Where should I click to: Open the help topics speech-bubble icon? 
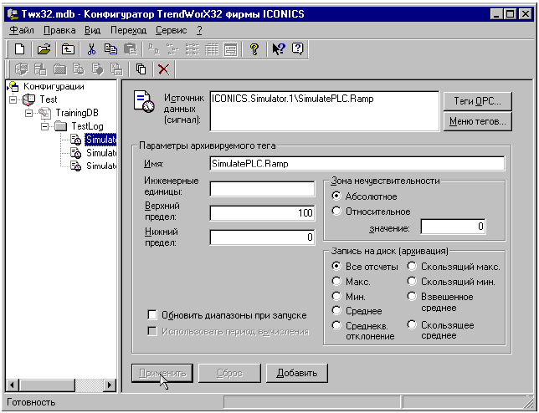[298, 49]
